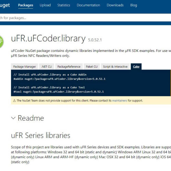The width and height of the screenshot is (171, 171).
Task: Click the Readme heading text
Action: pos(31,118)
